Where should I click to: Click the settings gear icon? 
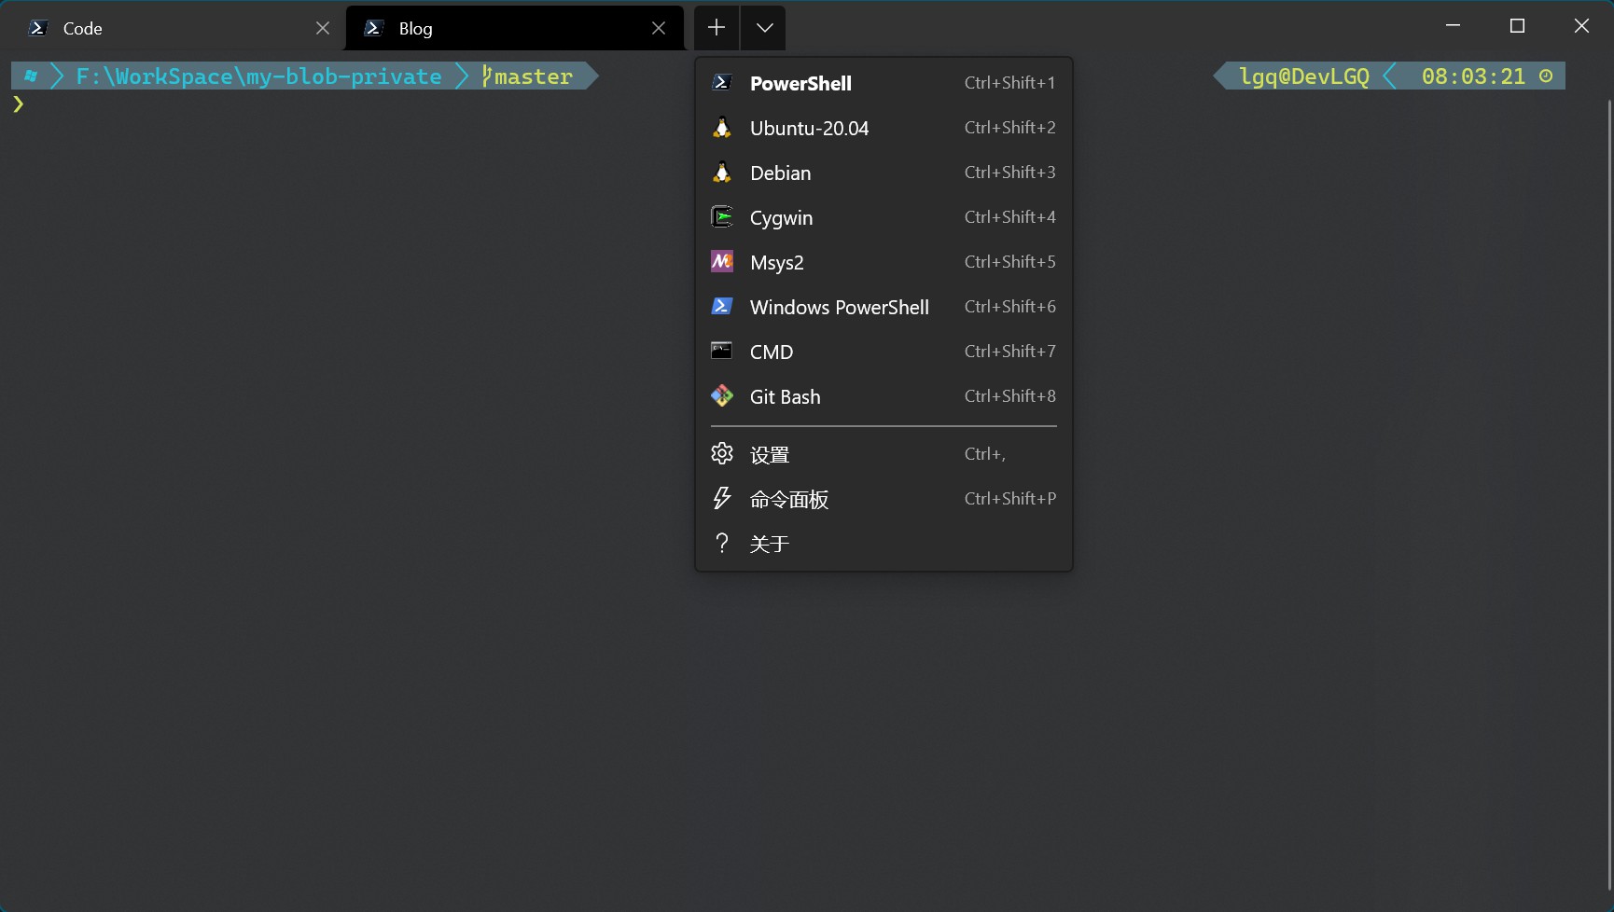pyautogui.click(x=721, y=453)
